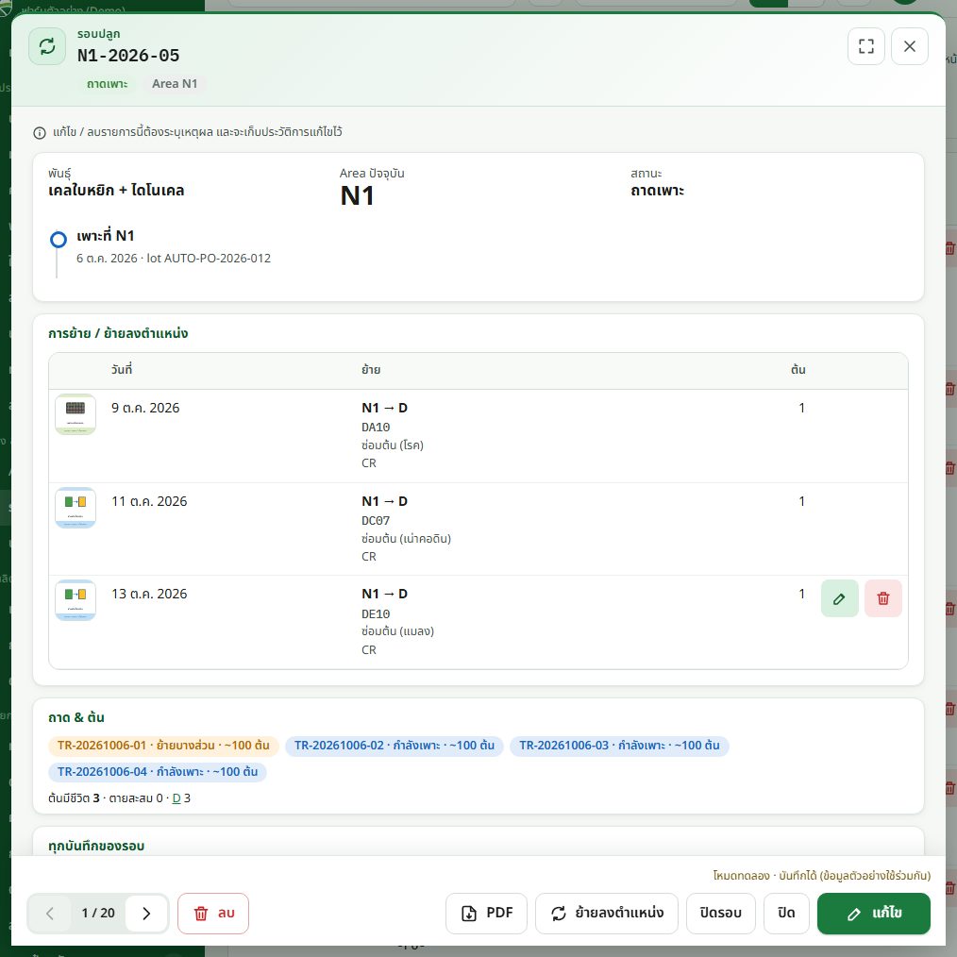
Task: Click the reason ซ่อมต้น (โรค)
Action: point(393,445)
